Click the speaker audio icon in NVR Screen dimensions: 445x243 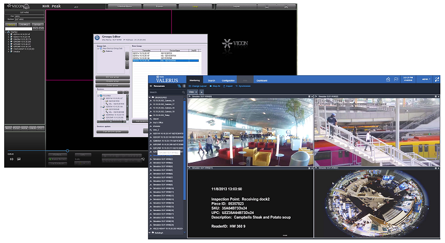pos(11,158)
